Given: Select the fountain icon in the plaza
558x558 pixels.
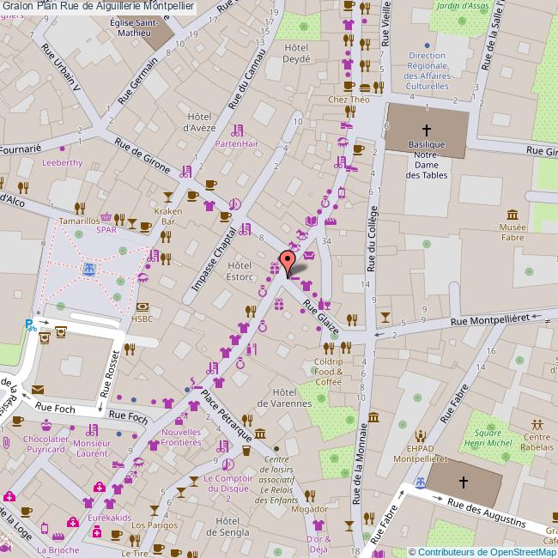Looking at the screenshot, I should pyautogui.click(x=88, y=269).
